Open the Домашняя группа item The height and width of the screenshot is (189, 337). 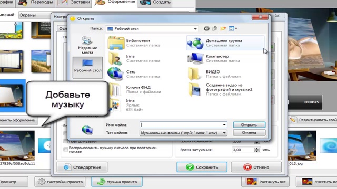click(x=225, y=43)
